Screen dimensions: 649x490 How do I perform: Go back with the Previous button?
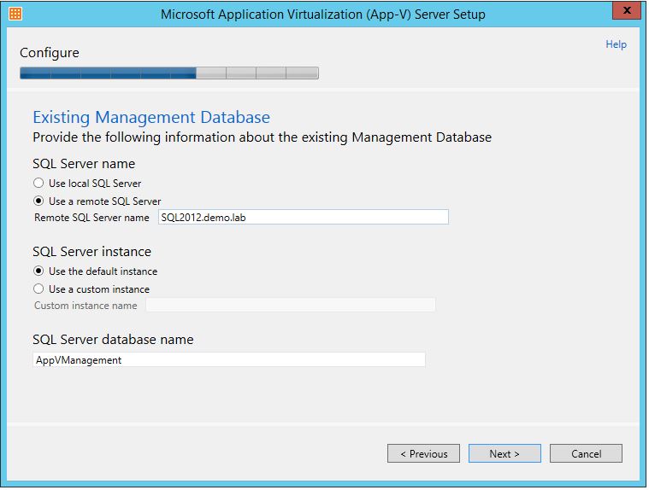tap(423, 453)
